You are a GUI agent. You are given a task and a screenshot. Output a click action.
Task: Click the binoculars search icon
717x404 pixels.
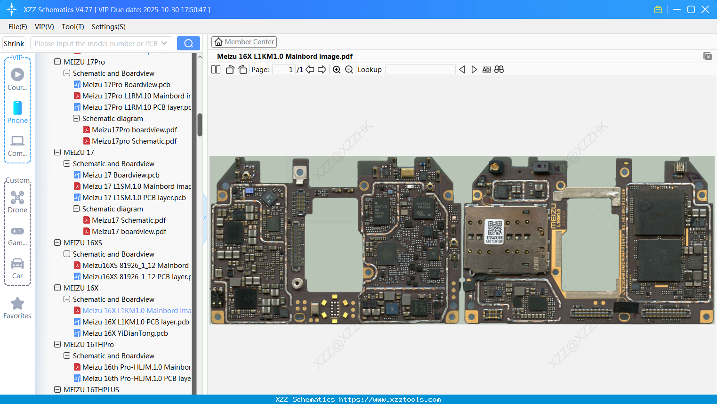point(499,70)
